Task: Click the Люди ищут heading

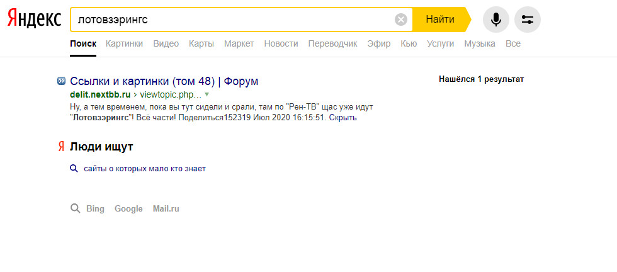Action: coord(101,147)
